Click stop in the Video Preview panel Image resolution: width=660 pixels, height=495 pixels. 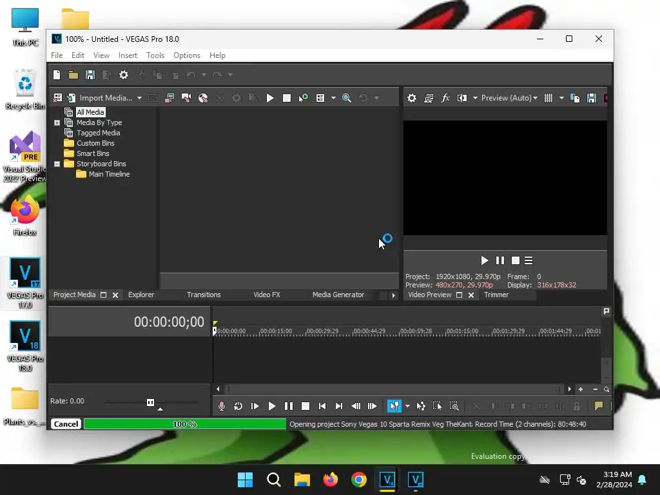click(x=515, y=260)
